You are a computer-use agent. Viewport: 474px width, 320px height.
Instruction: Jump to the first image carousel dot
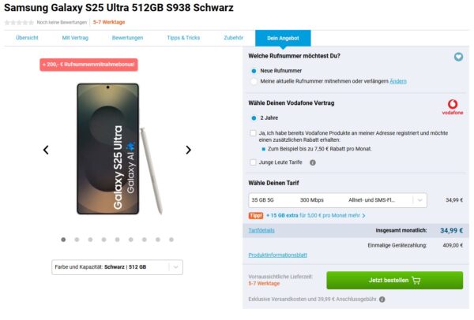pos(62,239)
